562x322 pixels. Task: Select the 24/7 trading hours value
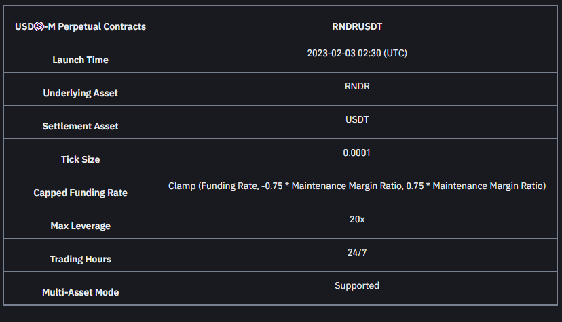pos(357,252)
